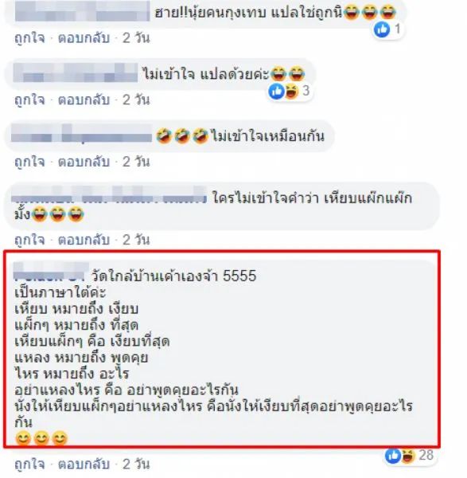
Task: Reply to first comment via ตอบกลับ
Action: pos(84,38)
